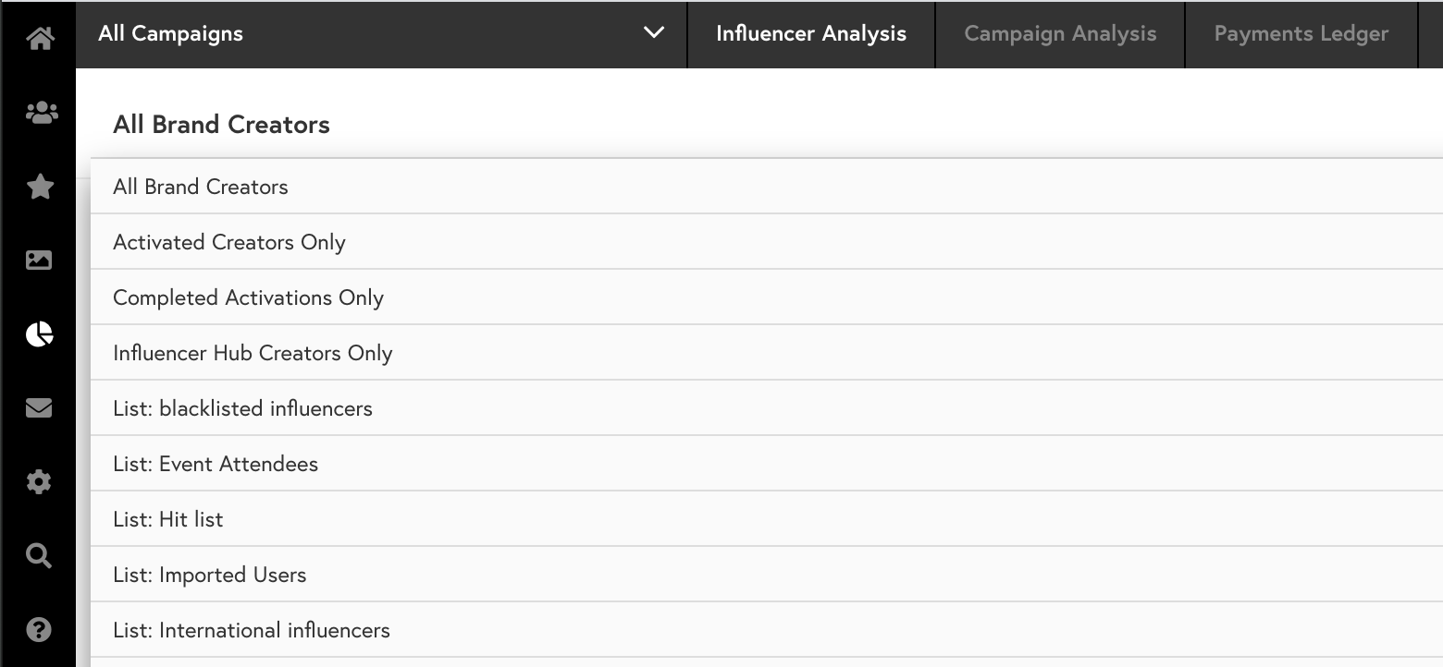The height and width of the screenshot is (667, 1443).
Task: Choose Activated Creators Only option
Action: pyautogui.click(x=767, y=242)
